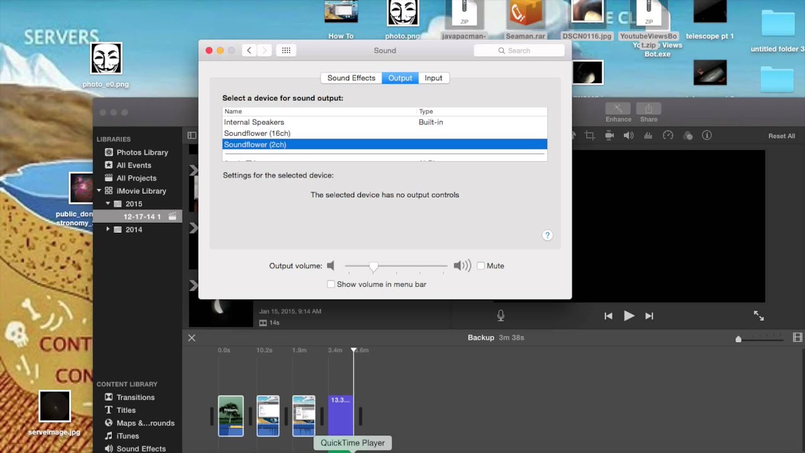Select the purple 13.3 clip in timeline
Screen dimensions: 805x453
point(341,416)
